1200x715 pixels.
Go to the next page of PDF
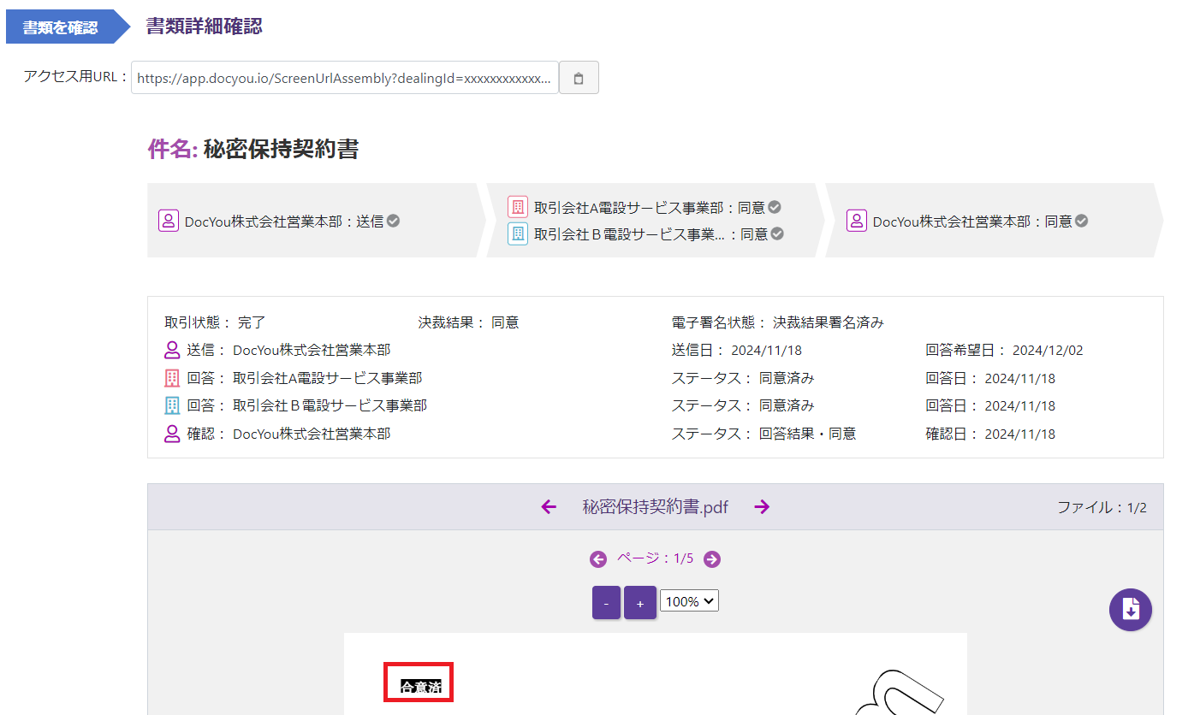[x=712, y=559]
